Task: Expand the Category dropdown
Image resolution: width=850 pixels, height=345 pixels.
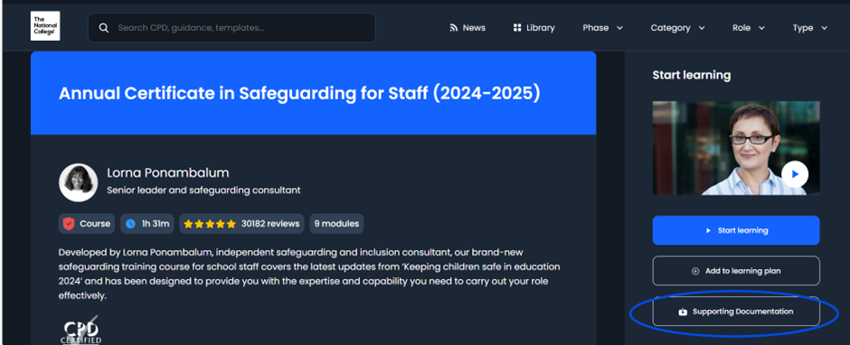Action: coord(677,28)
